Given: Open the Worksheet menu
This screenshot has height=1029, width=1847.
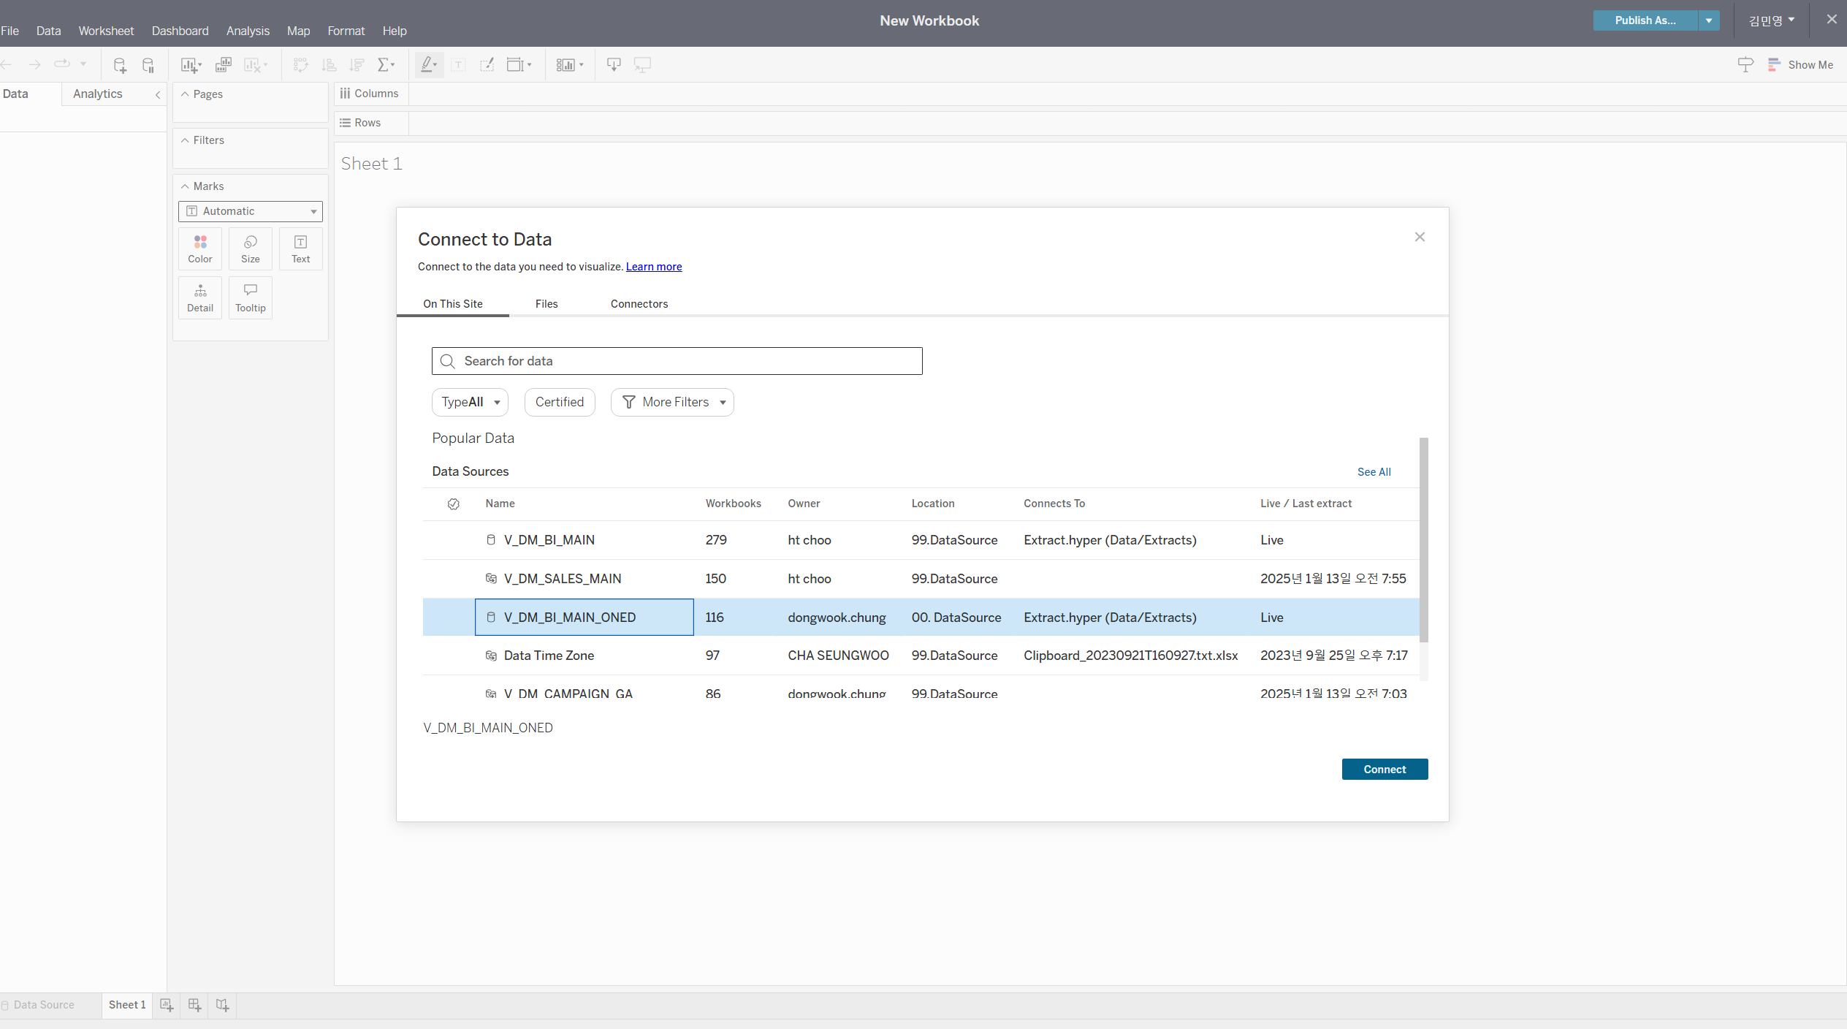Looking at the screenshot, I should [106, 31].
